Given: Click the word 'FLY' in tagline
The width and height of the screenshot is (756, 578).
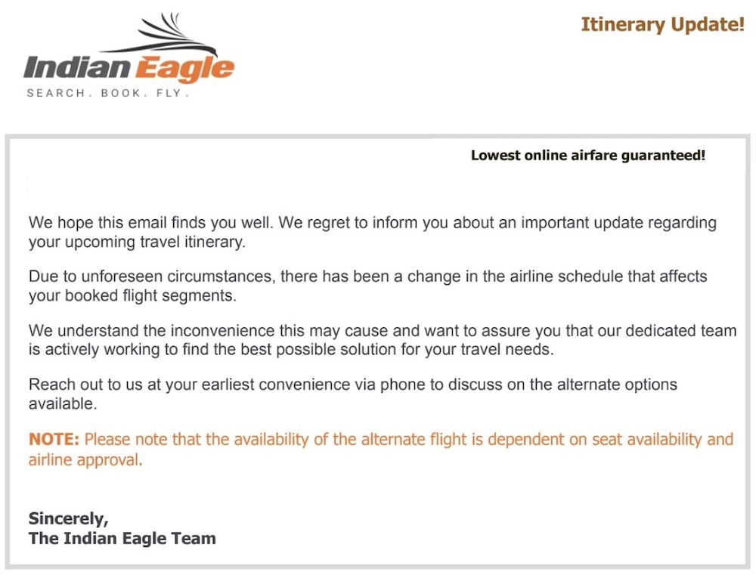Looking at the screenshot, I should pyautogui.click(x=169, y=93).
